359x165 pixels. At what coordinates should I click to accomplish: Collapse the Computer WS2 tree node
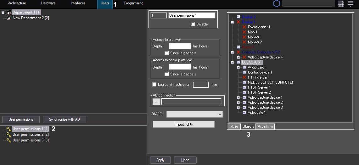click(x=233, y=52)
